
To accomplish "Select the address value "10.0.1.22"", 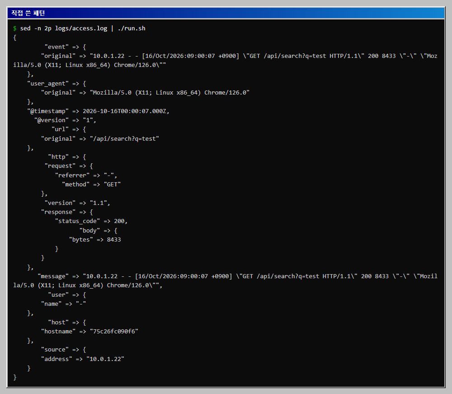I will click(105, 359).
